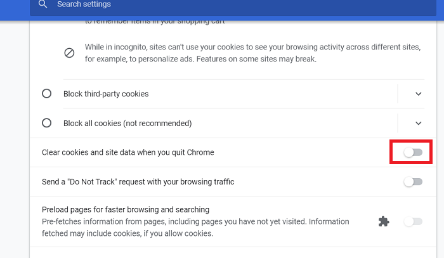Click "Block all cookies (not recommended)" label
The height and width of the screenshot is (258, 444).
(x=127, y=123)
